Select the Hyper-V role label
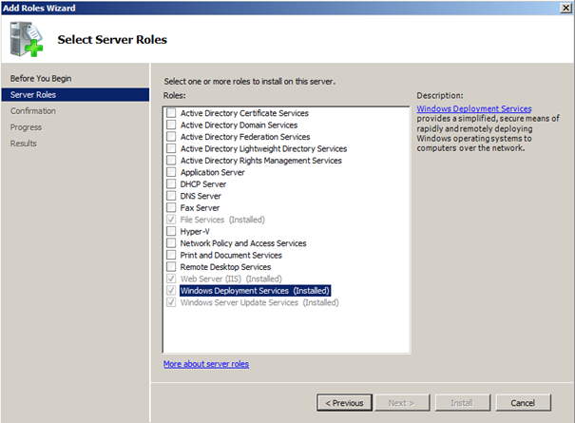 pos(195,232)
